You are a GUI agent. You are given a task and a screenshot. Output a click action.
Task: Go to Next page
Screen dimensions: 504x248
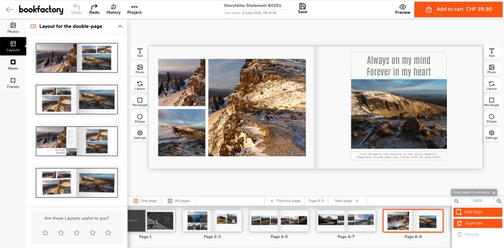pyautogui.click(x=346, y=201)
